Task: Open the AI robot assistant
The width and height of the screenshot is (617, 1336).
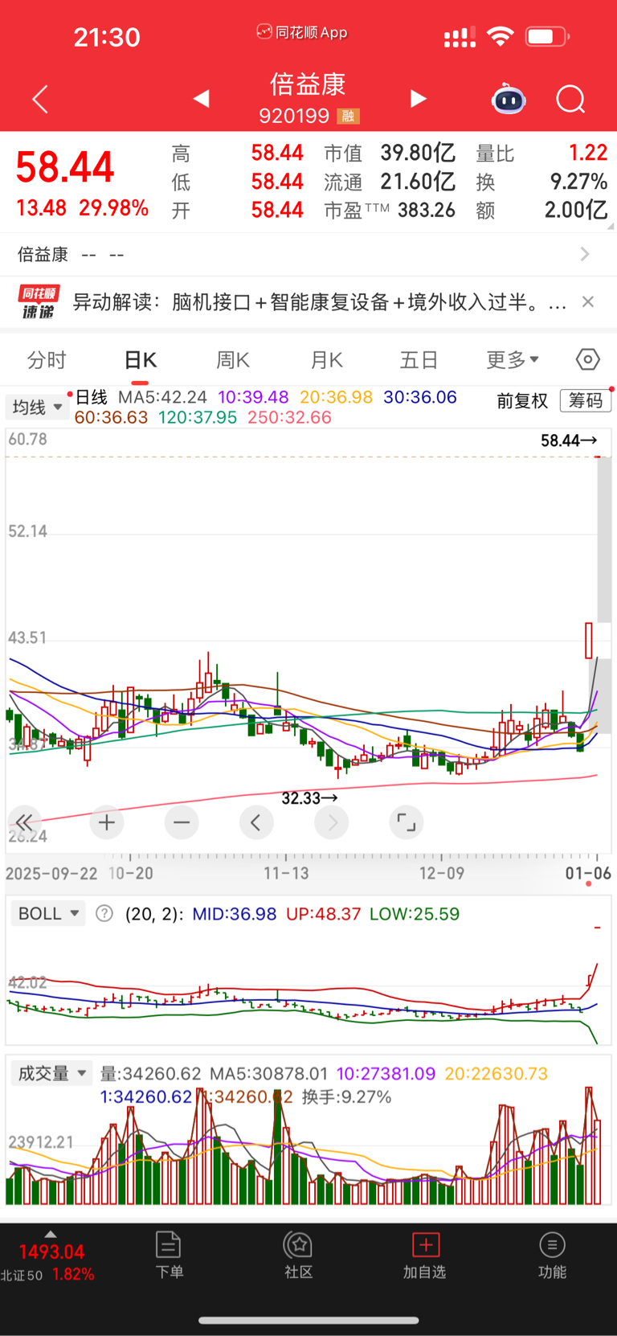Action: (x=509, y=99)
